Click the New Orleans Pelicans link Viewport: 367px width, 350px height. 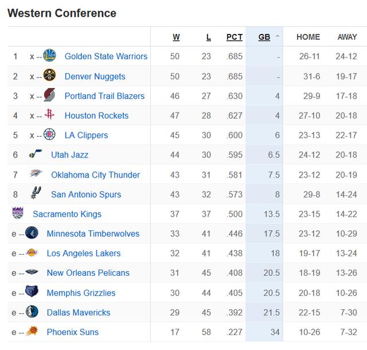pyautogui.click(x=88, y=273)
